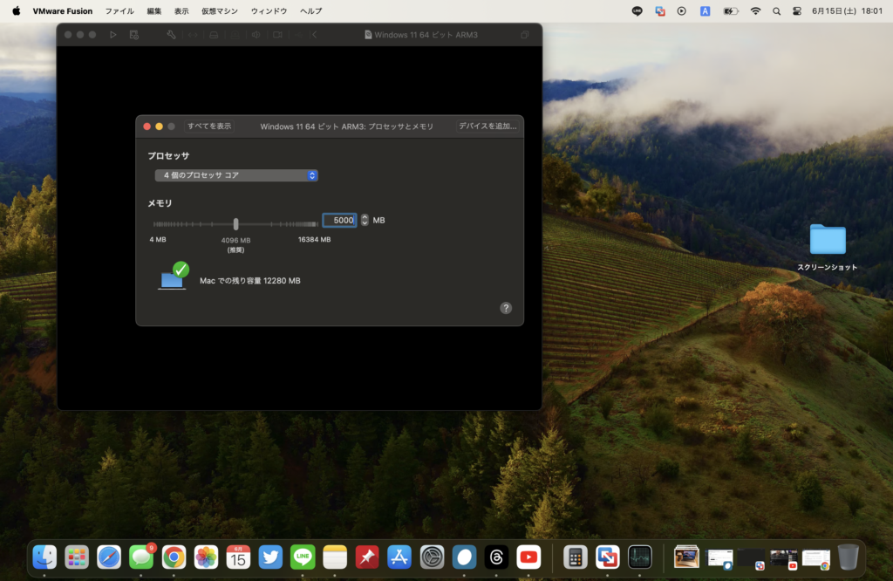The width and height of the screenshot is (893, 581).
Task: Open LINE app in the Dock
Action: (x=303, y=557)
